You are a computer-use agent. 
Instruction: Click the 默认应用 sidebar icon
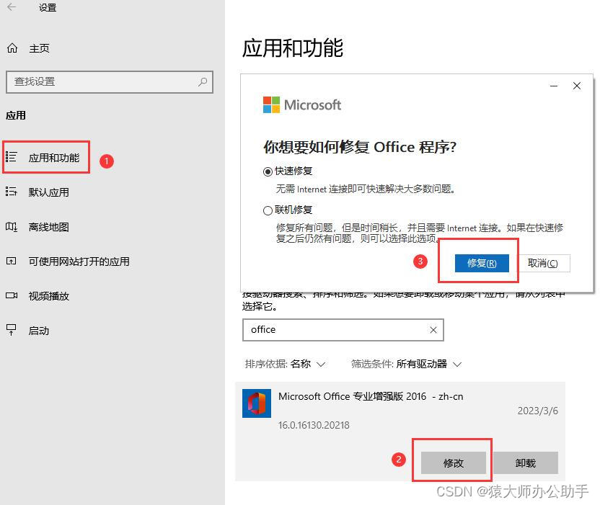(x=11, y=192)
